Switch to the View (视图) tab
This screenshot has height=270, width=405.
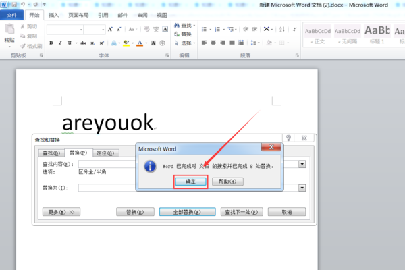tap(162, 15)
